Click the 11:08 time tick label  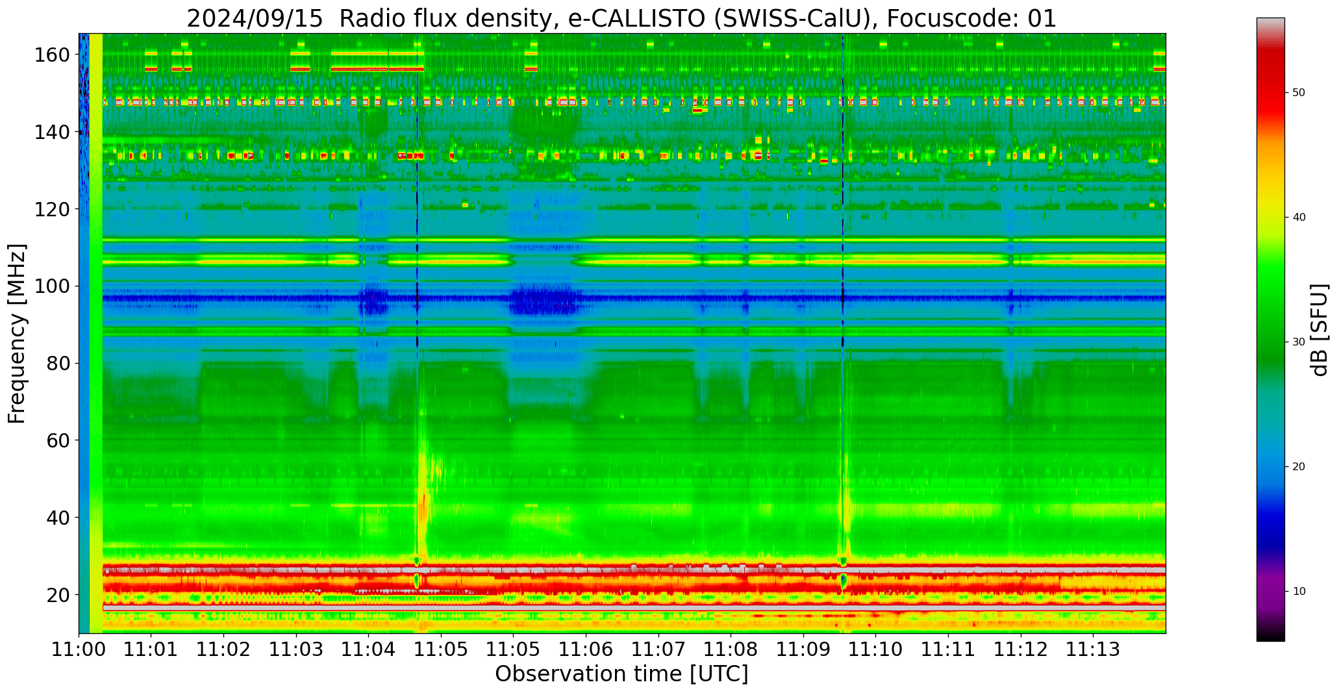731,649
